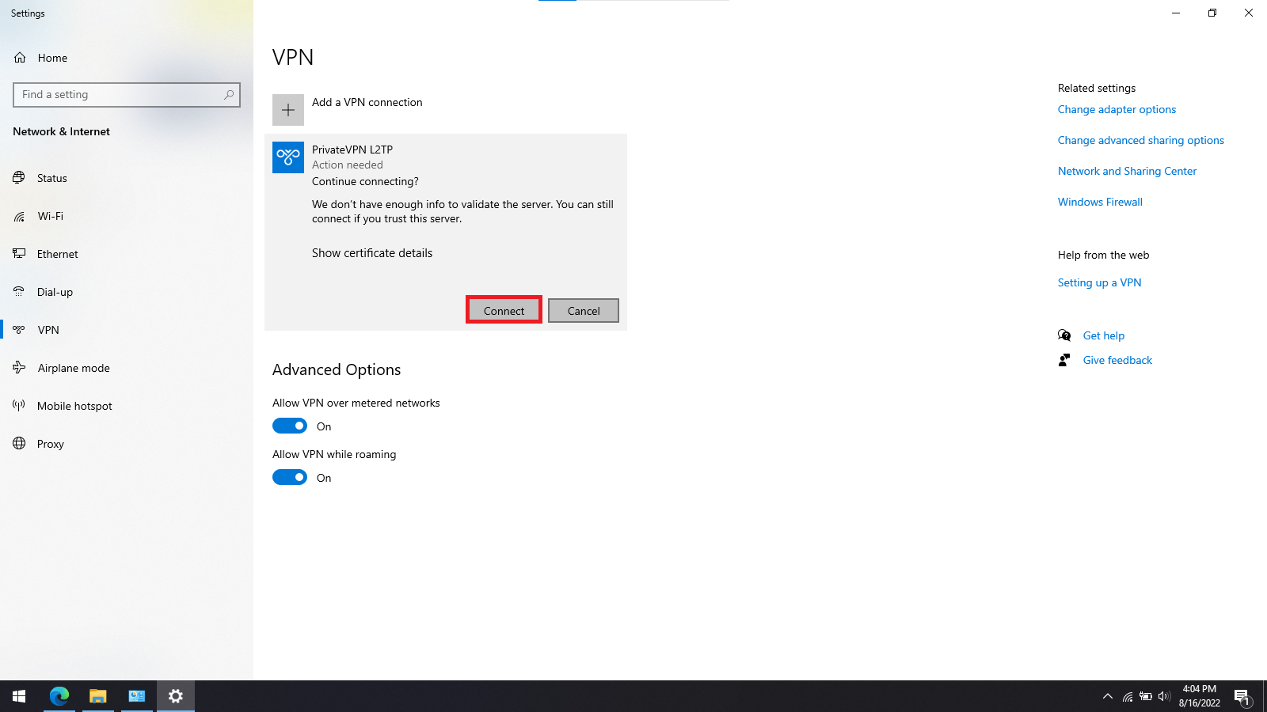1267x712 pixels.
Task: Go to the Proxy settings page
Action: [x=51, y=444]
